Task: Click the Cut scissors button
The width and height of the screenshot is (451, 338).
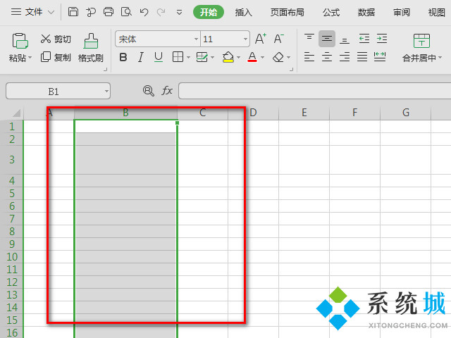Action: (x=56, y=39)
